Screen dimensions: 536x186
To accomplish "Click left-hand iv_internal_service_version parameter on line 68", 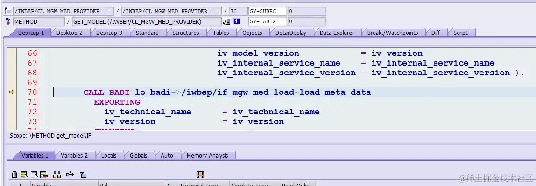I will (287, 73).
